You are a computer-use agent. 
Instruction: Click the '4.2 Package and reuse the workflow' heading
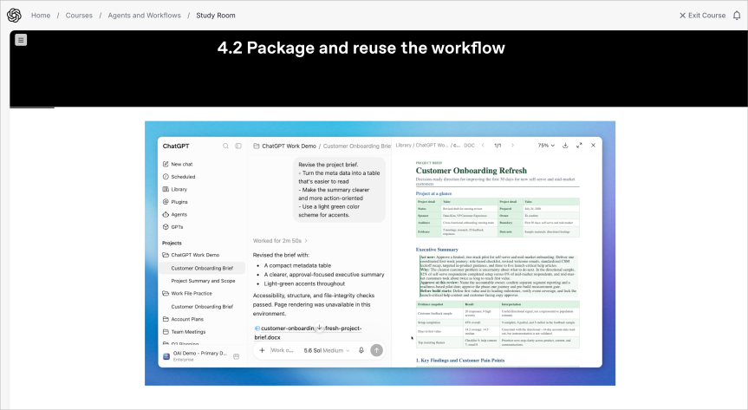pyautogui.click(x=361, y=48)
